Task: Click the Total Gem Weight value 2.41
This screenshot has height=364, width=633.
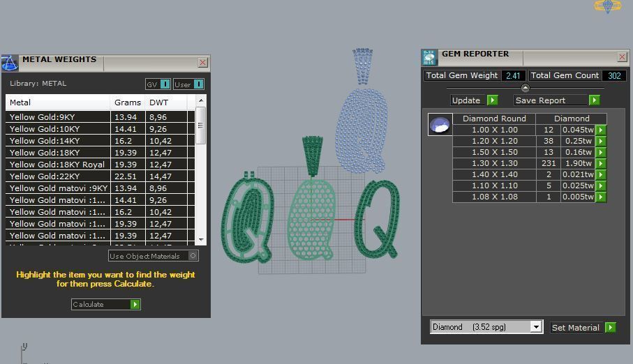Action: (513, 75)
